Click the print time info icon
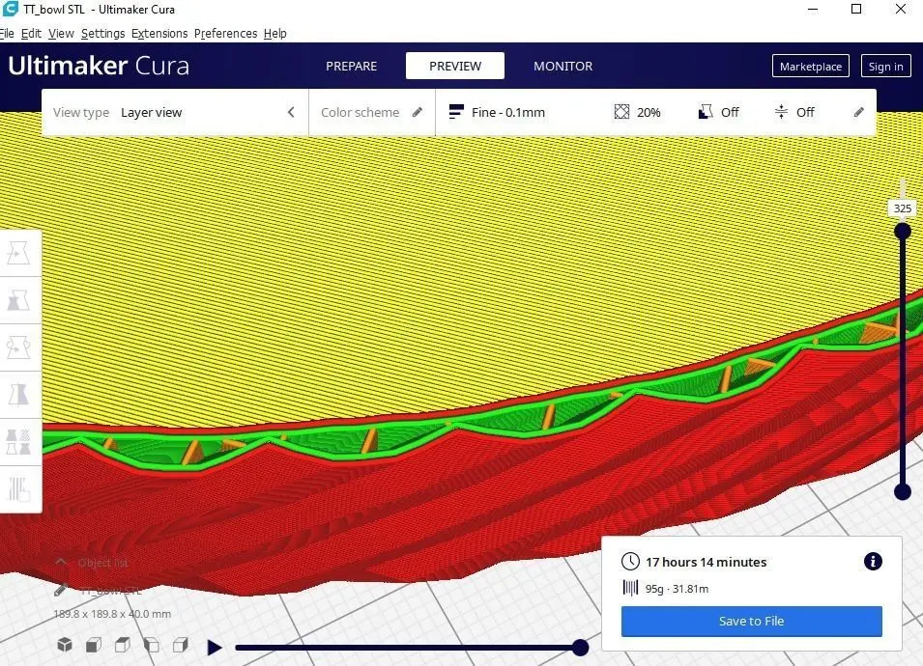 pyautogui.click(x=873, y=562)
